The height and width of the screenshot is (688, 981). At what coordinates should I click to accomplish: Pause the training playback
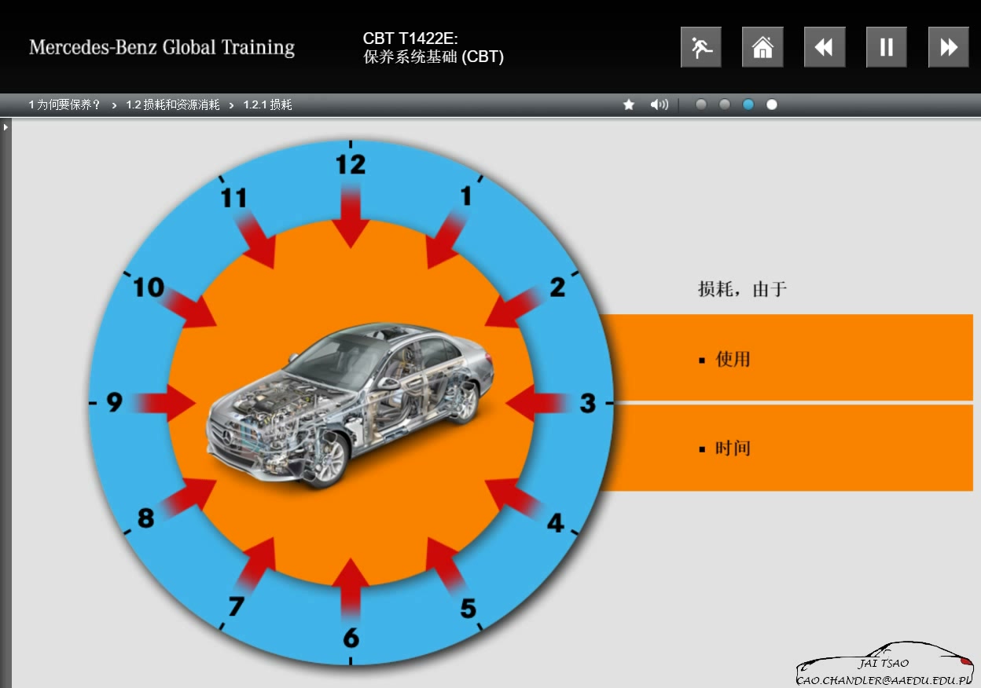click(x=887, y=47)
